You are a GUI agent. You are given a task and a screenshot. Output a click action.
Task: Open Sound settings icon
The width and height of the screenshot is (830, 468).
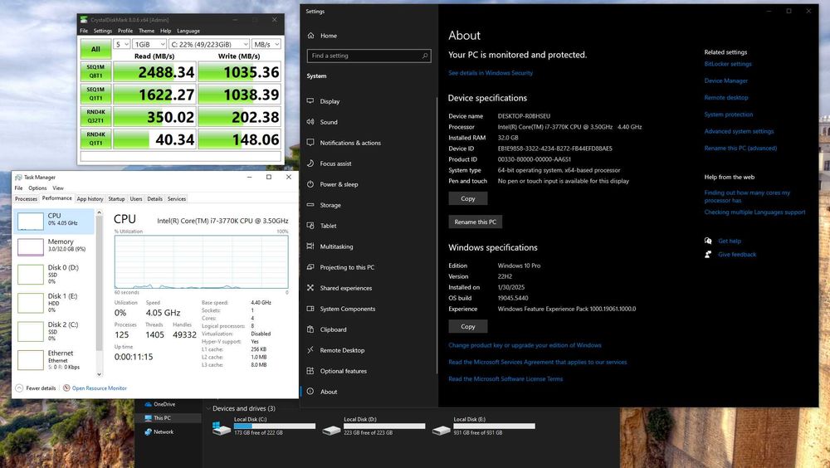coord(310,122)
